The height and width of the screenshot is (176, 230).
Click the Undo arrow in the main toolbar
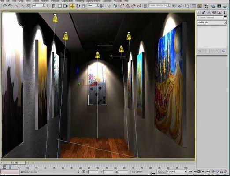5,6
